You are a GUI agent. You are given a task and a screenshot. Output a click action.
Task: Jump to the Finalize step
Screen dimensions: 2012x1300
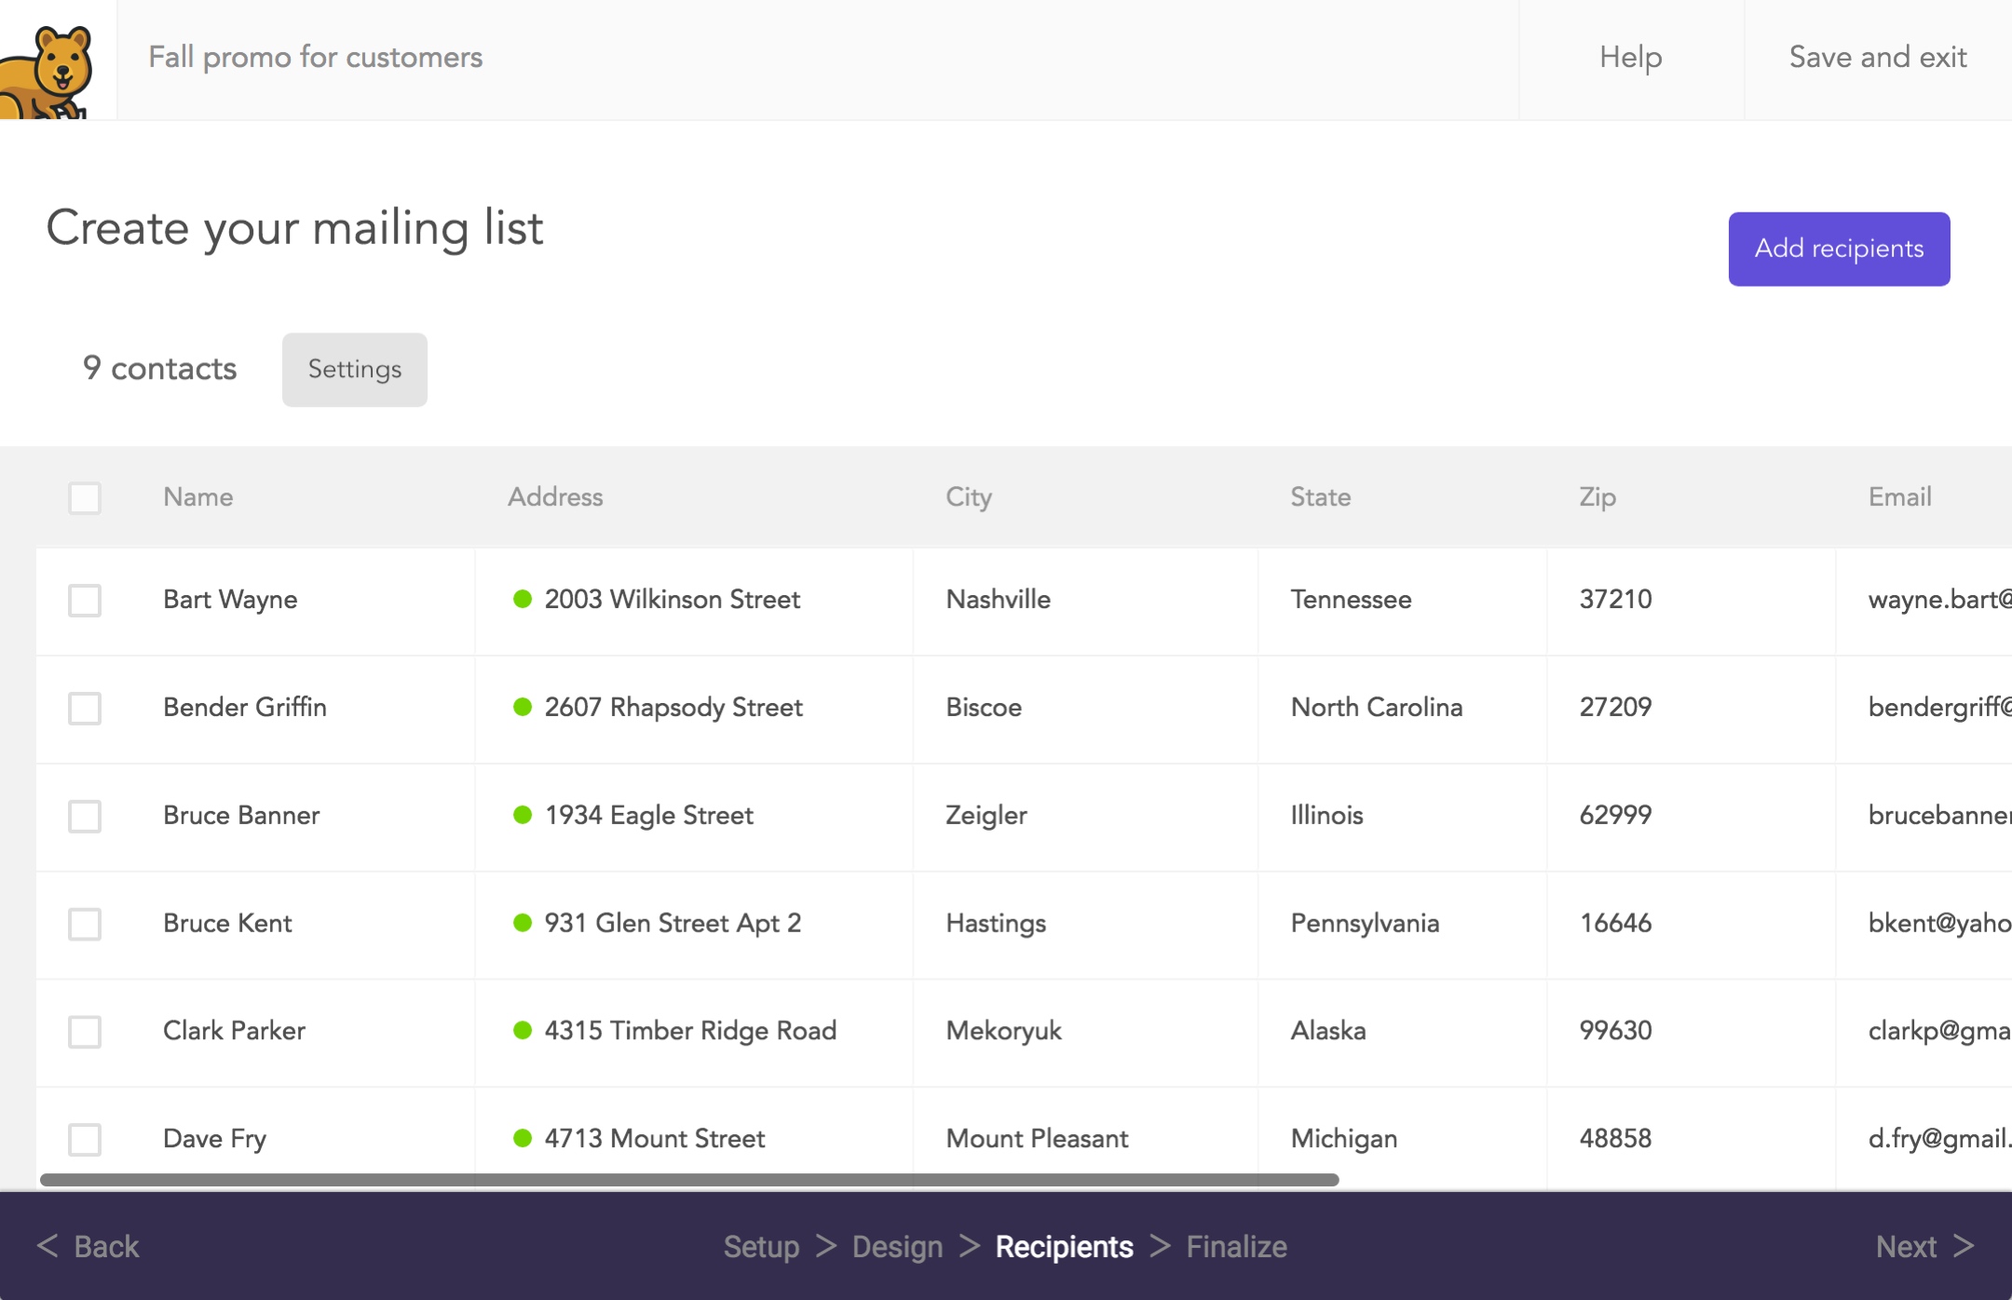point(1236,1246)
